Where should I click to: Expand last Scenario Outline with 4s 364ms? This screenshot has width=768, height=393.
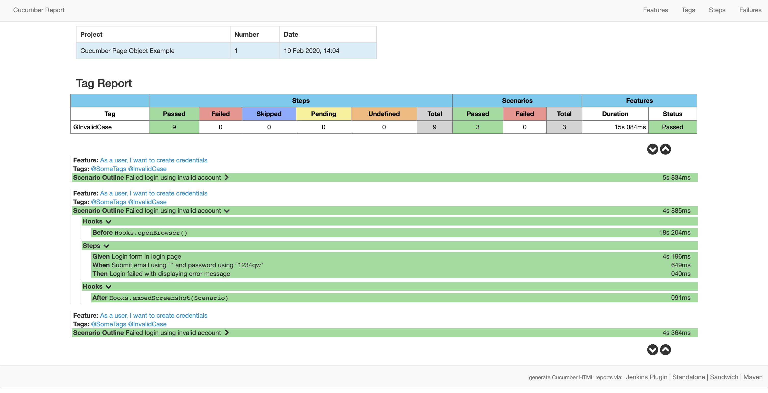pyautogui.click(x=227, y=333)
